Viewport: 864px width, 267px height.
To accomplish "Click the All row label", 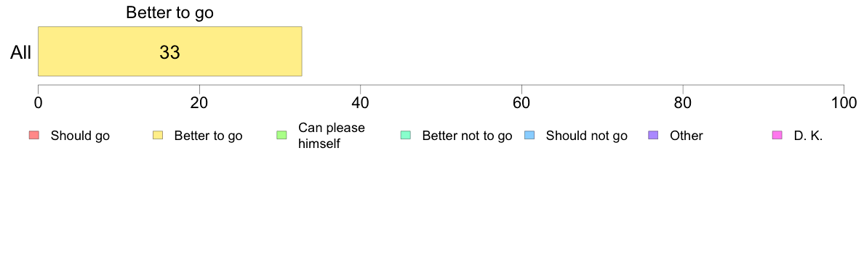I will coord(21,53).
